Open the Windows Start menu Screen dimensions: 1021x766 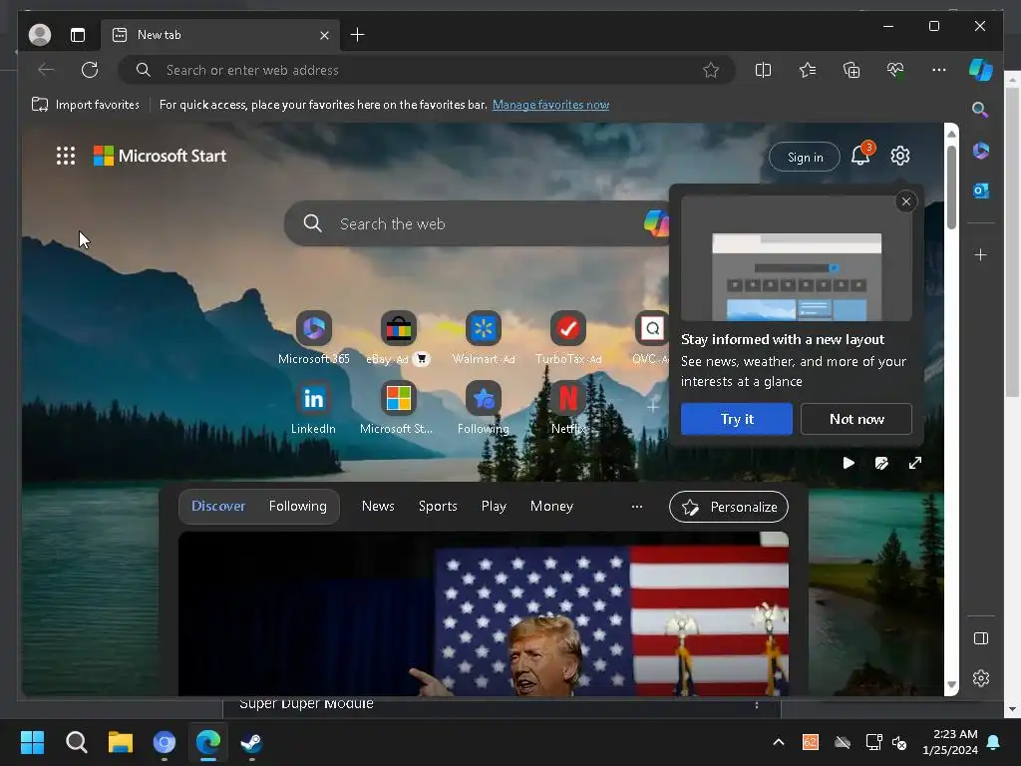(x=32, y=742)
